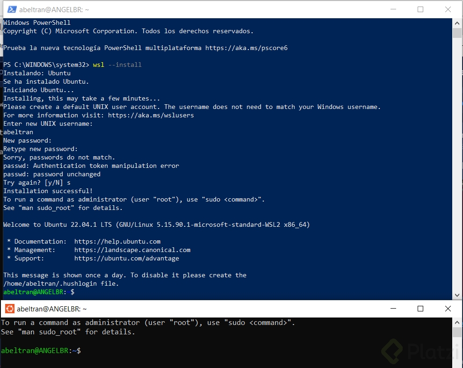463x368 pixels.
Task: Click the 'Enter new UNIX username:' line
Action: (x=48, y=123)
